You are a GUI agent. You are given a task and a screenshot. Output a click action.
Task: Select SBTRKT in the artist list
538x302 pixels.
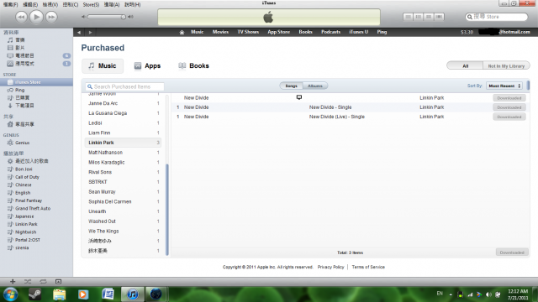[x=123, y=182]
